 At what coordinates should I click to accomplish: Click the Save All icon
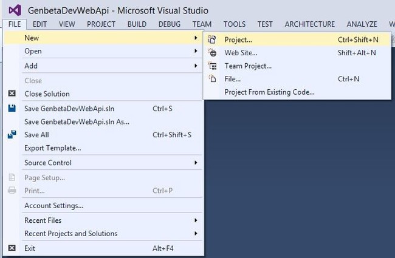point(12,135)
